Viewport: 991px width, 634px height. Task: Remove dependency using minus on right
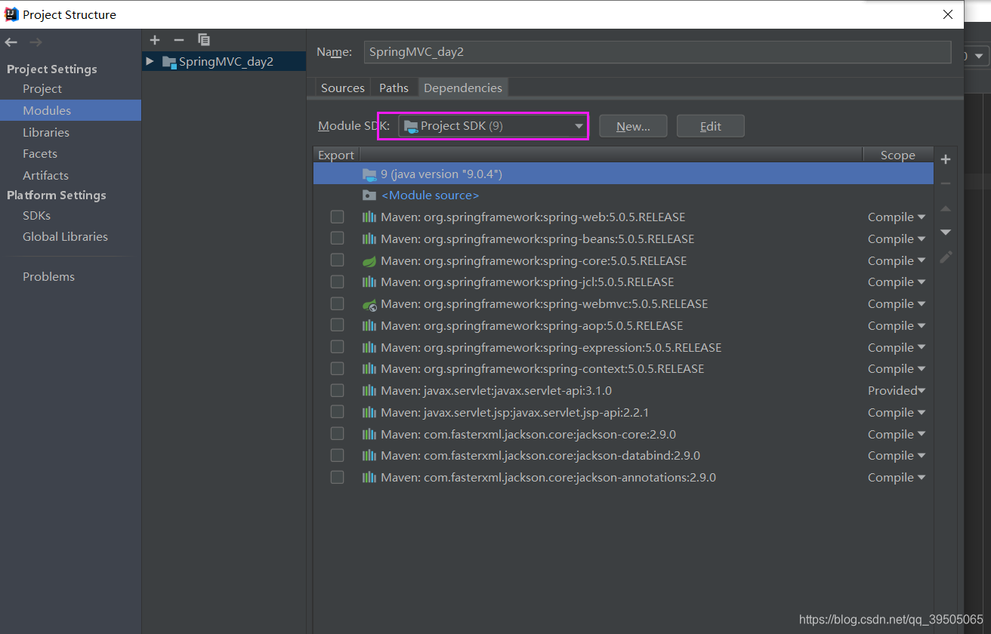click(946, 183)
